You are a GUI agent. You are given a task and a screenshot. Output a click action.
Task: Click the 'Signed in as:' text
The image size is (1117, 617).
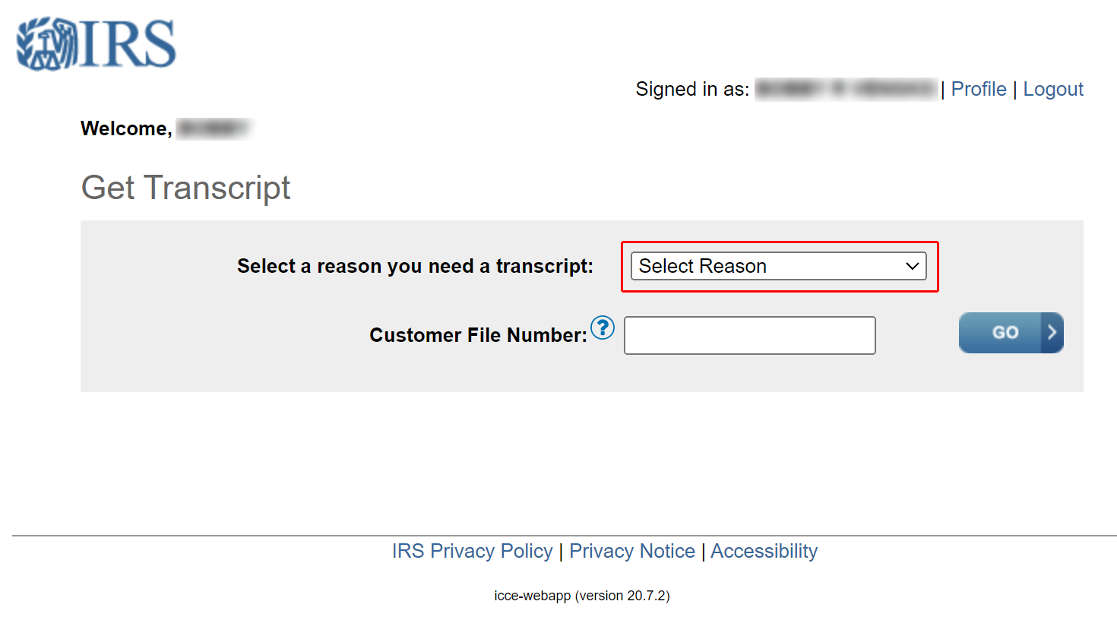[x=692, y=89]
